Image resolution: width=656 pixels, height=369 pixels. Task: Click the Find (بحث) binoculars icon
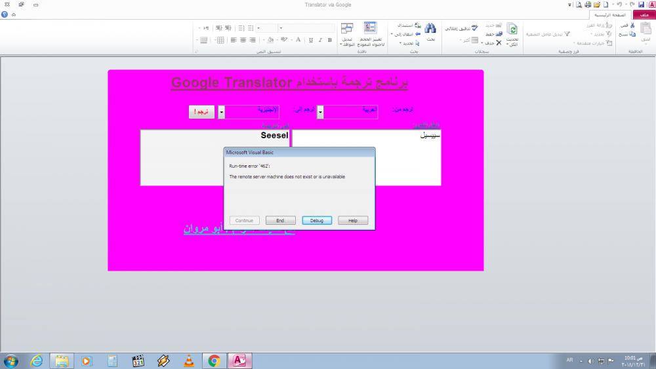(430, 28)
